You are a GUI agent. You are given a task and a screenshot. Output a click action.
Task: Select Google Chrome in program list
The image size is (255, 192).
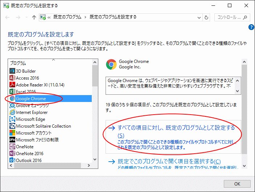pyautogui.click(x=50, y=98)
